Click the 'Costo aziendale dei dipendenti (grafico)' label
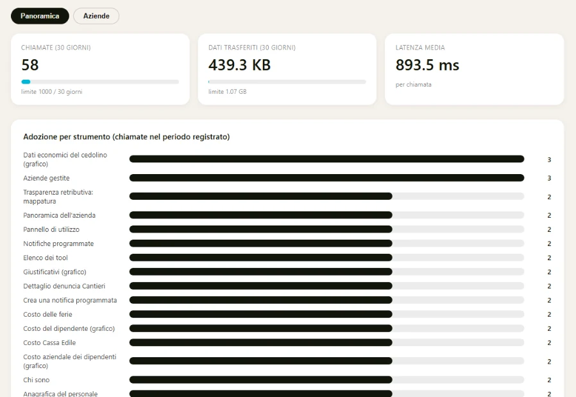Screen dimensions: 576x397 (x=70, y=361)
